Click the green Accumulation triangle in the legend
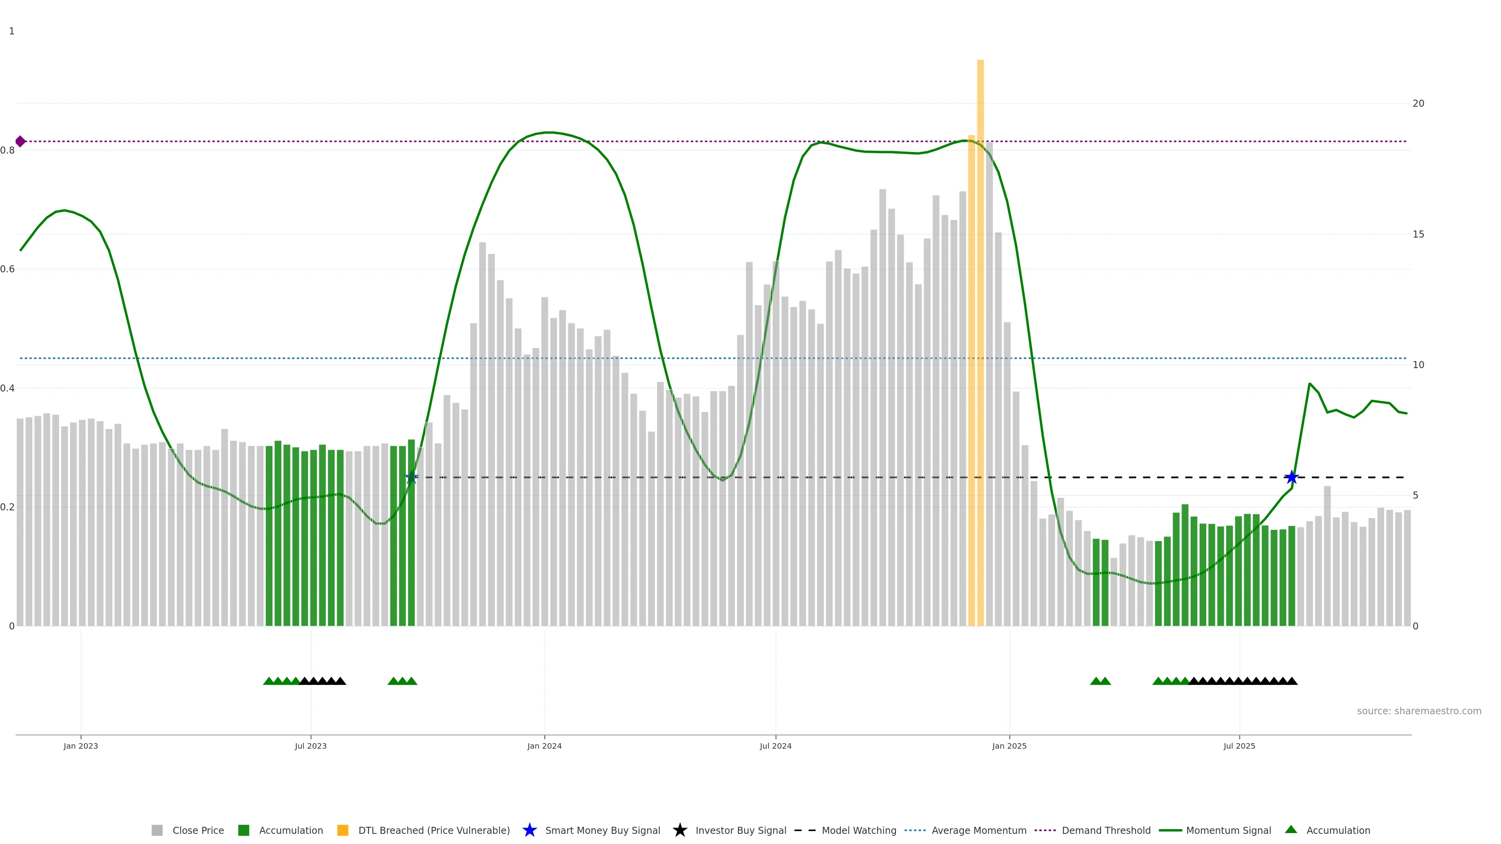This screenshot has width=1501, height=844. click(x=1291, y=830)
